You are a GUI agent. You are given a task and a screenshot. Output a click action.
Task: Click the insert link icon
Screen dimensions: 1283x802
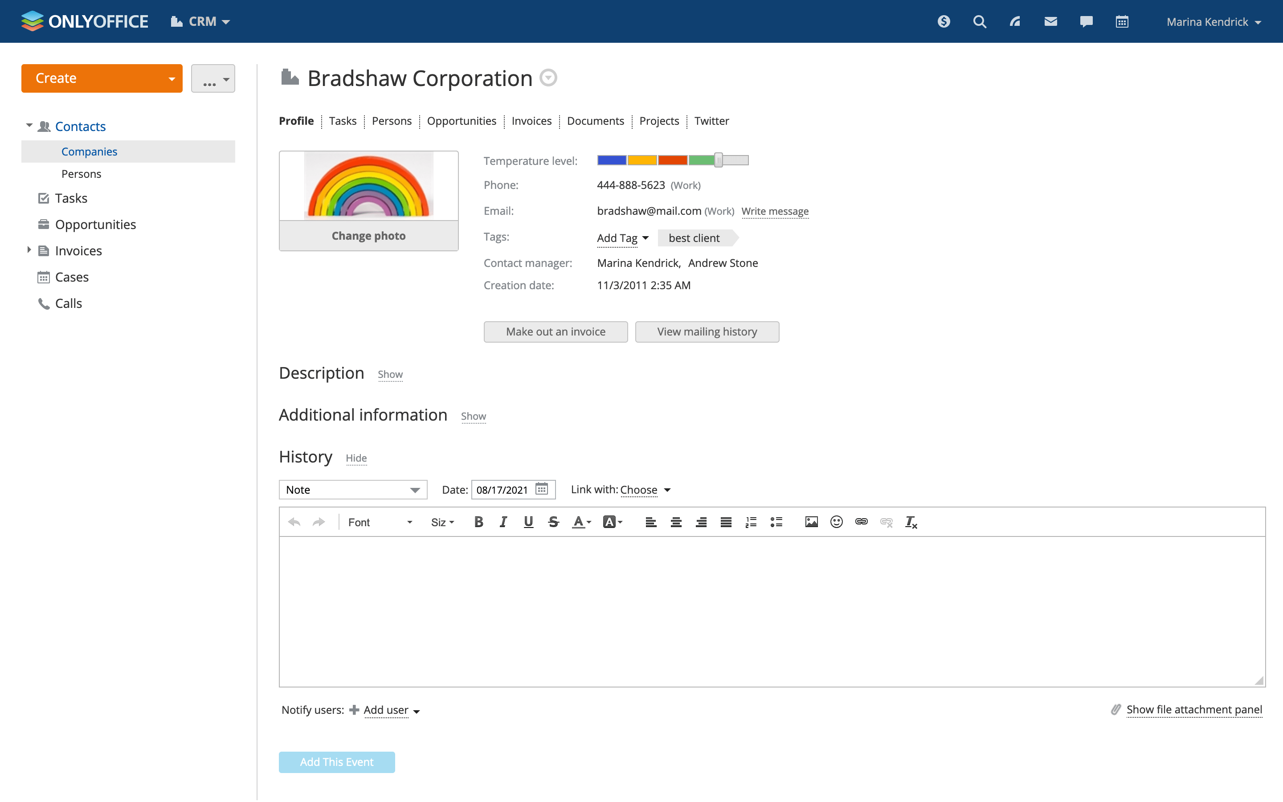pos(861,522)
